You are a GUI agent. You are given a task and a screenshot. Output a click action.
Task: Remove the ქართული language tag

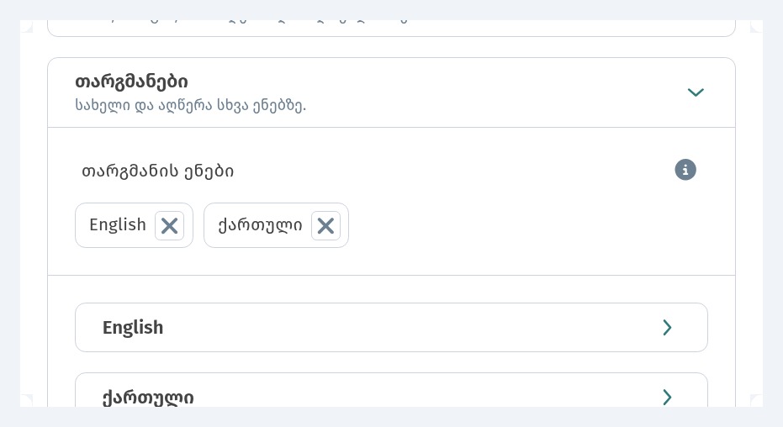click(325, 225)
